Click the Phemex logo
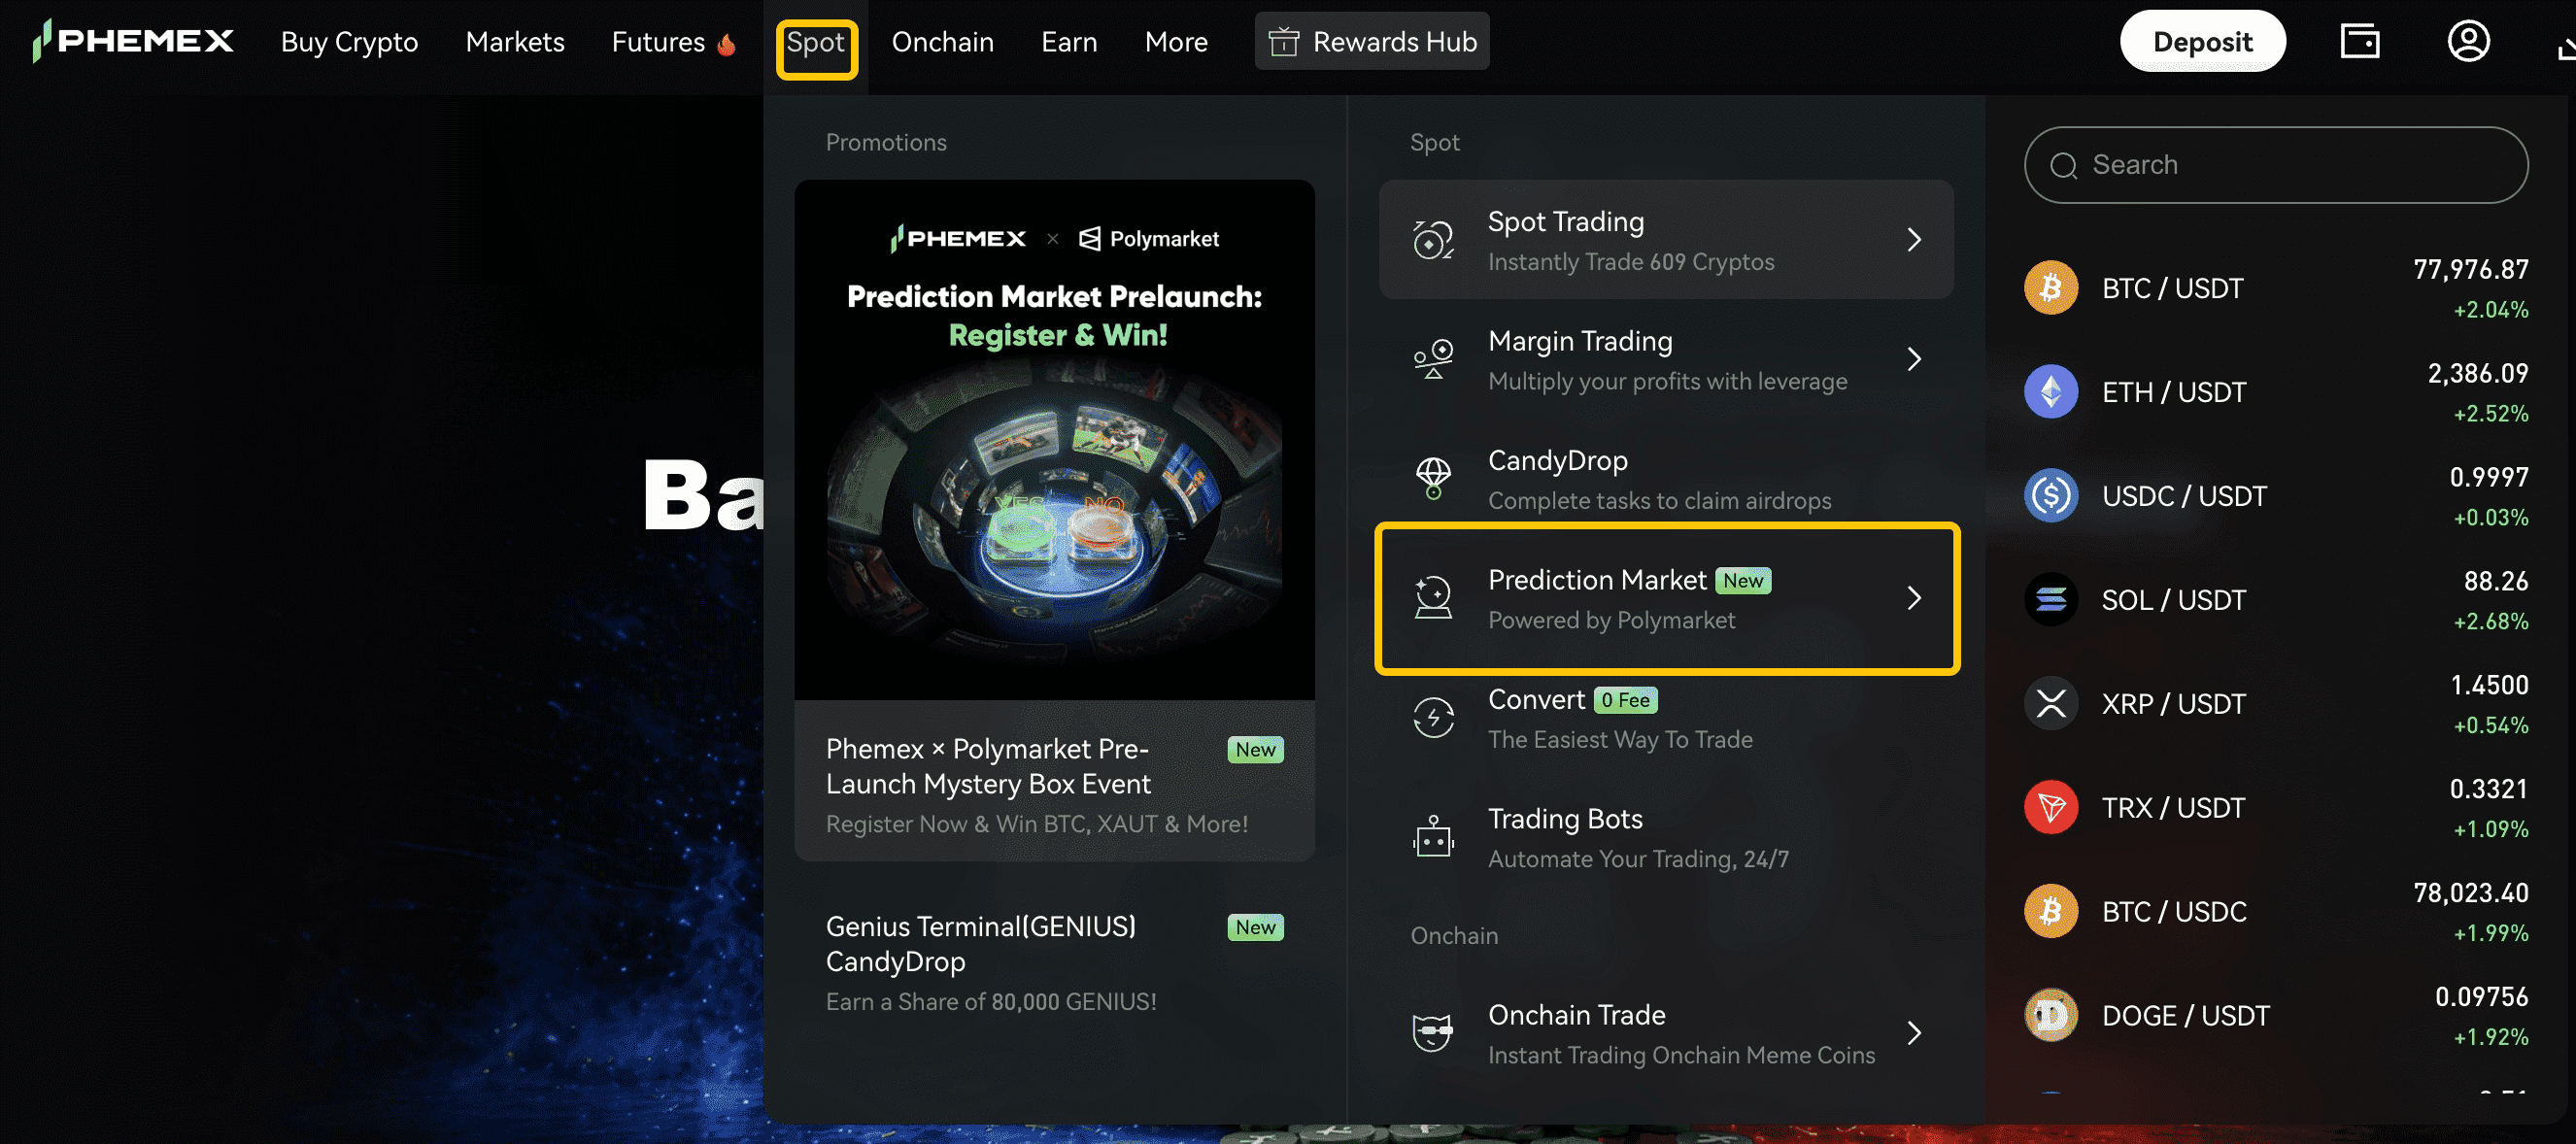The height and width of the screenshot is (1144, 2576). (x=133, y=41)
